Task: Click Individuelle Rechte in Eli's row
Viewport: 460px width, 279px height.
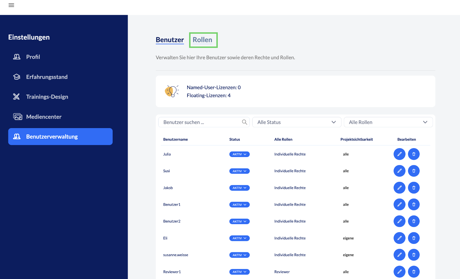Action: tap(290, 238)
